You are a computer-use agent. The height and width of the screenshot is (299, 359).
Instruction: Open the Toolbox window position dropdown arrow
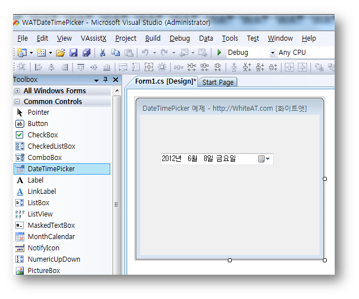click(96, 80)
